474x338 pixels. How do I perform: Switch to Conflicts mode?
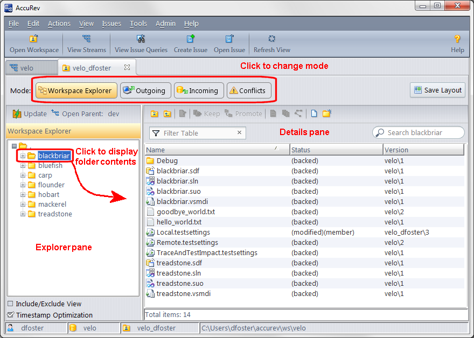[248, 90]
